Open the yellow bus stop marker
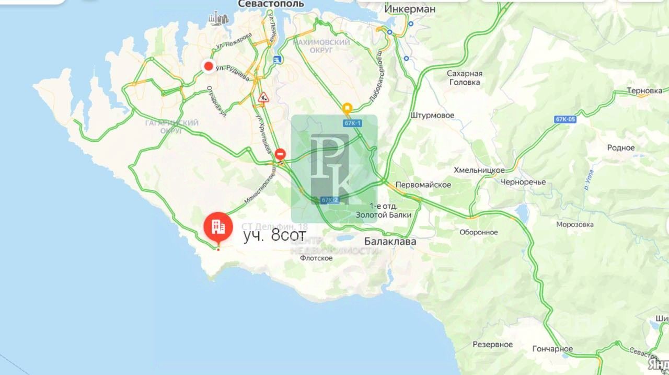Image resolution: width=669 pixels, height=375 pixels. (347, 108)
